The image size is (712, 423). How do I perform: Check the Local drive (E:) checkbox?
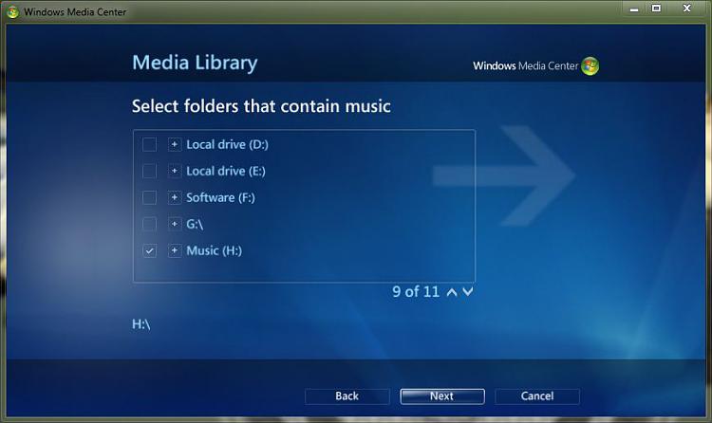[x=149, y=171]
